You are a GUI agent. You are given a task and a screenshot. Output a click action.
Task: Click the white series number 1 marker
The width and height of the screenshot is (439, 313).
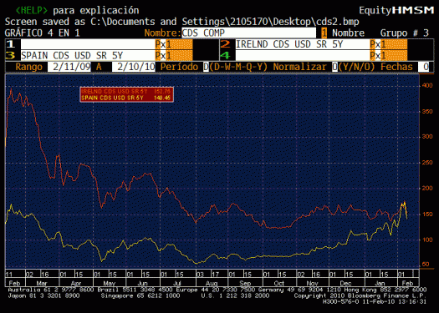click(10, 44)
